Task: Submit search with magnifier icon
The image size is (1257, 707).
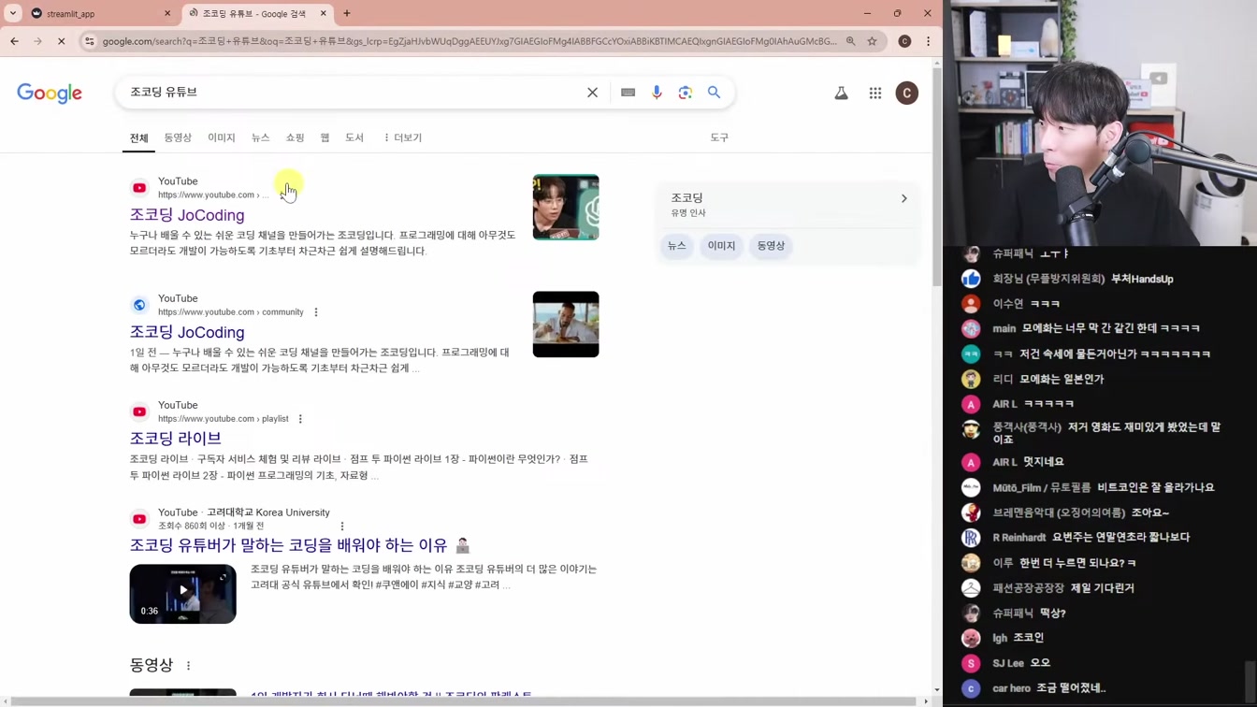Action: (x=715, y=93)
